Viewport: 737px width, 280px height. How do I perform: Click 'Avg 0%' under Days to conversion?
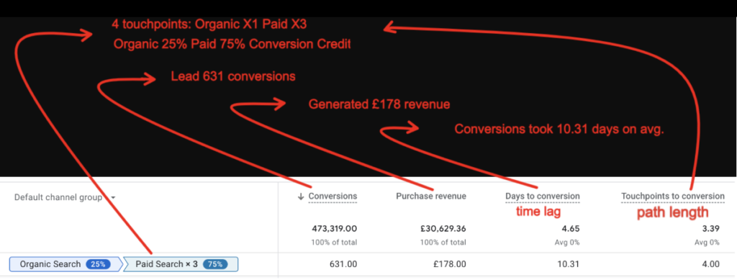[x=567, y=243]
